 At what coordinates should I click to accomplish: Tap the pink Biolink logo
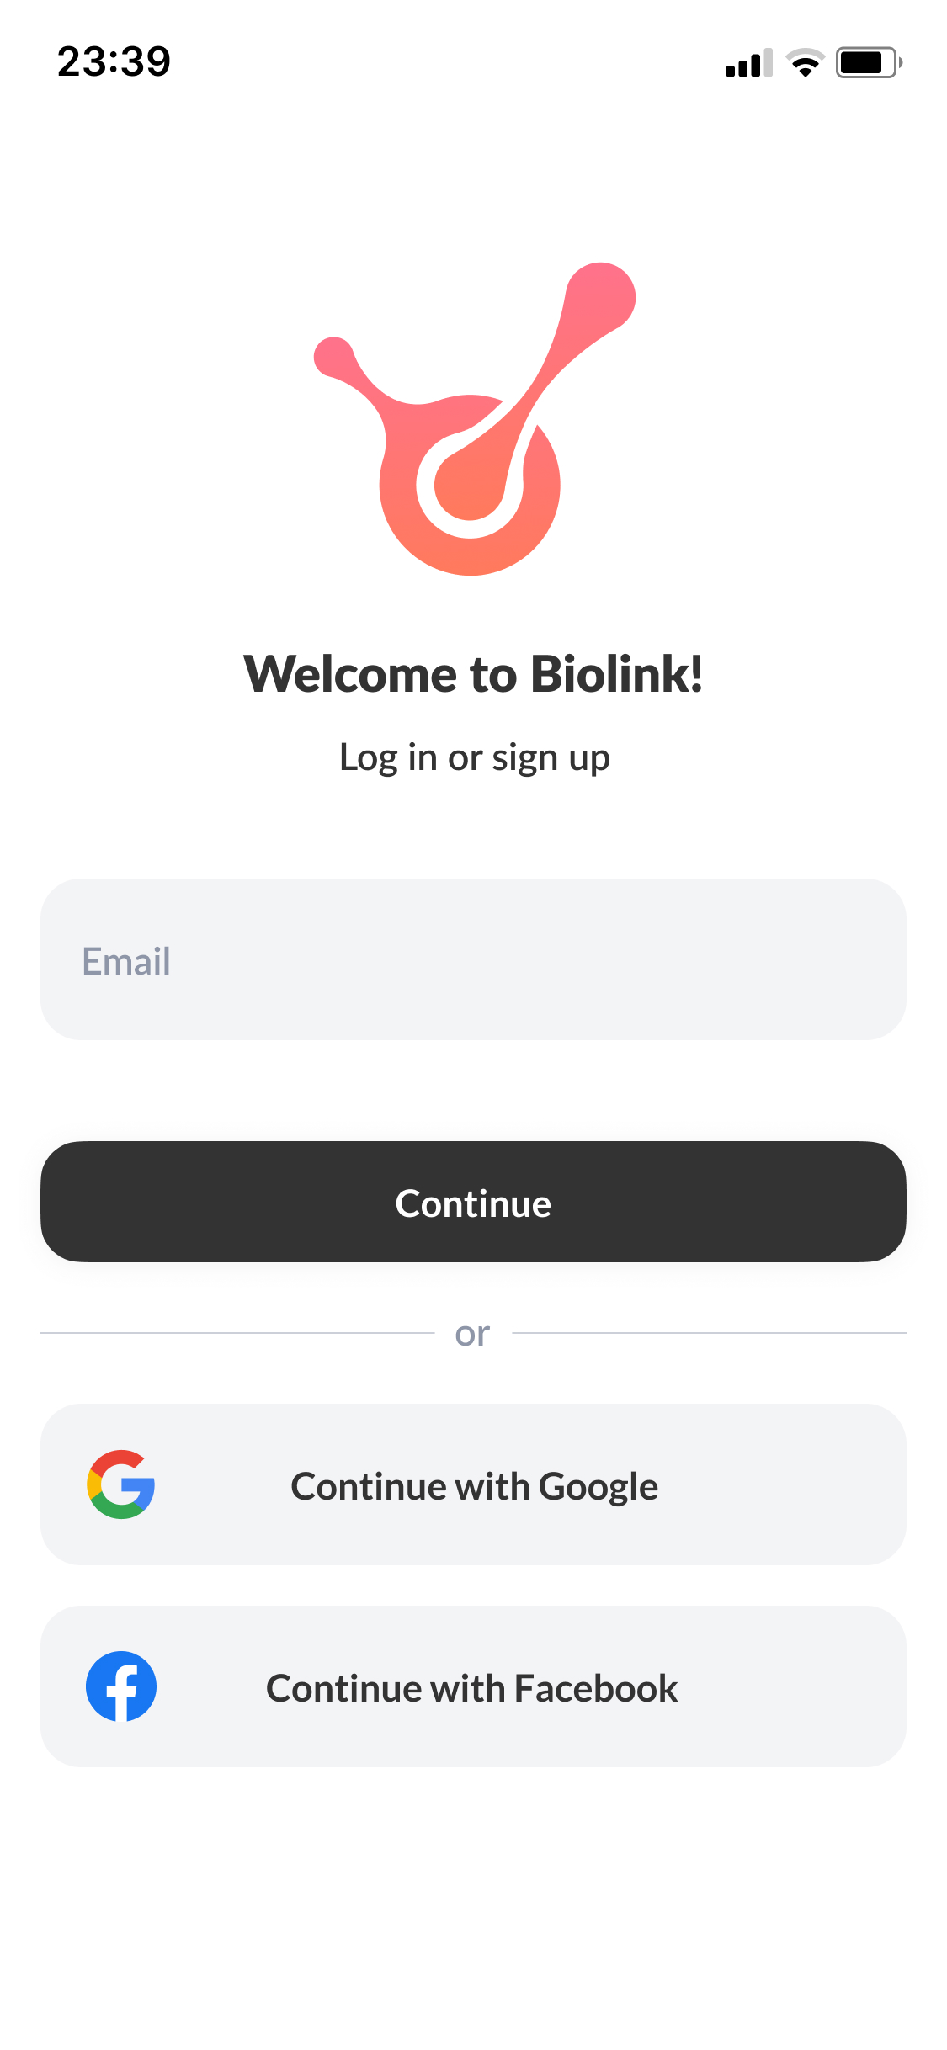tap(472, 421)
